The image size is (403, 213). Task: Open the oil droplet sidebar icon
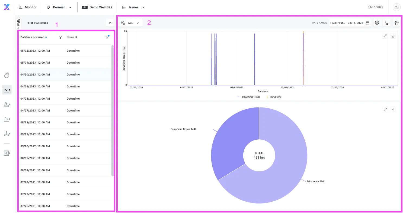(x=7, y=75)
